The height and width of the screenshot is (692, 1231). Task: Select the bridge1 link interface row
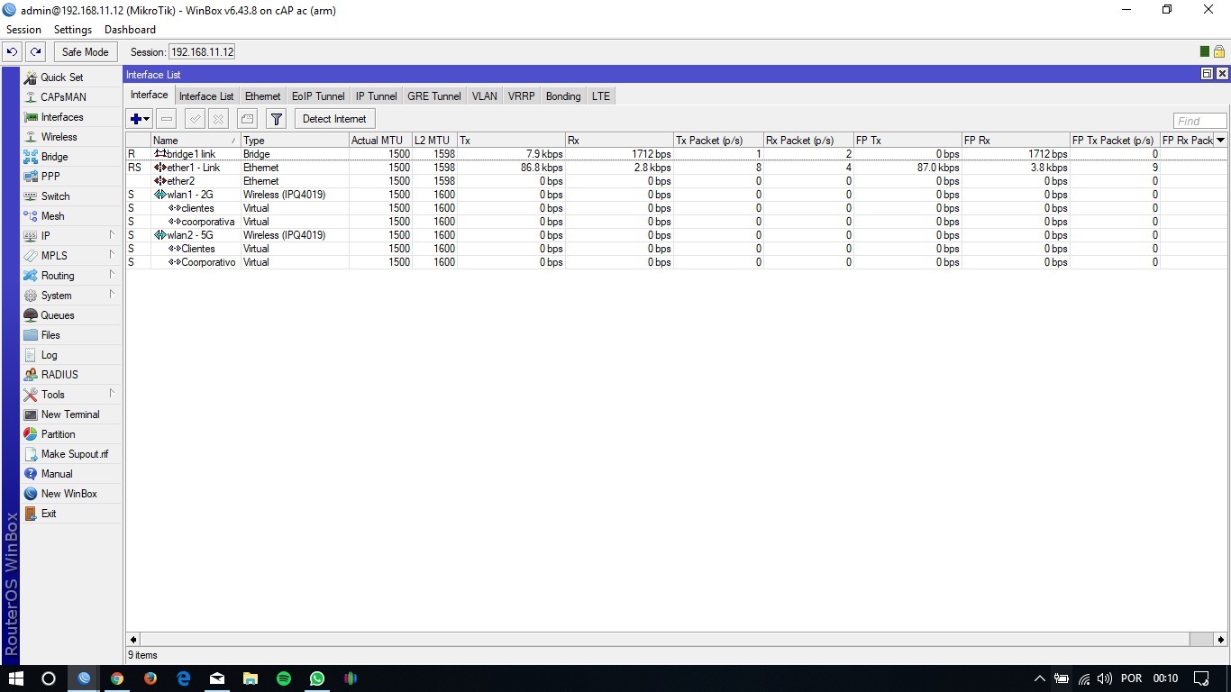pos(676,154)
